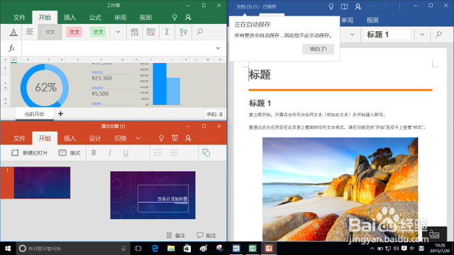
Task: Click the lightbulb Tell Me icon in Excel
Action: (175, 18)
